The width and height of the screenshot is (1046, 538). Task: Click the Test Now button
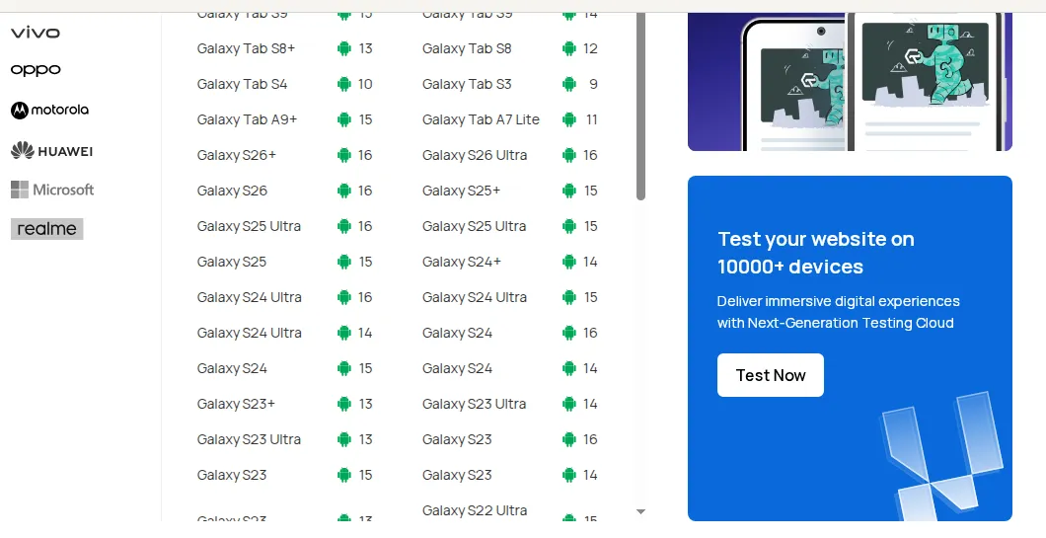pos(771,375)
